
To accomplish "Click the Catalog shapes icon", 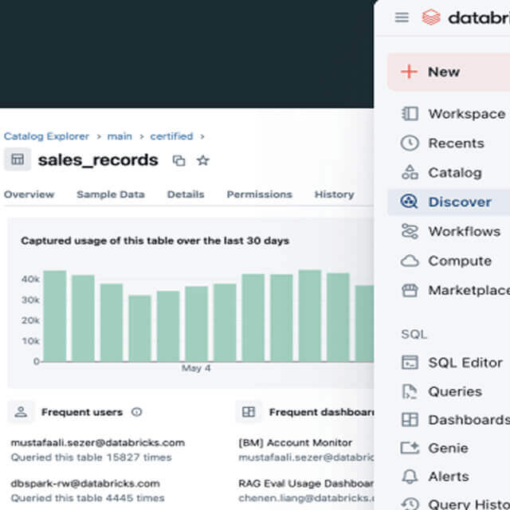I will point(410,172).
